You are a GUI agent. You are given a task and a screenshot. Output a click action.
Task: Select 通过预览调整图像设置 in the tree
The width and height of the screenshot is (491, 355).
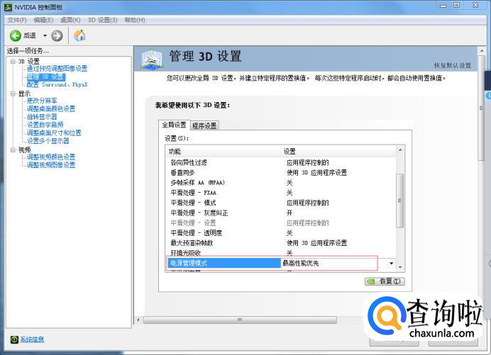pos(57,69)
